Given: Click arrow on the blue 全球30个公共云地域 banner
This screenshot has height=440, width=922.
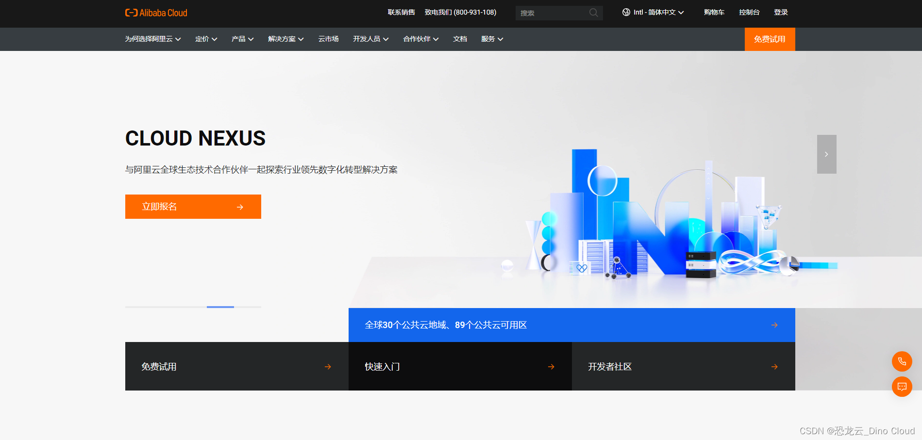Looking at the screenshot, I should [x=774, y=325].
